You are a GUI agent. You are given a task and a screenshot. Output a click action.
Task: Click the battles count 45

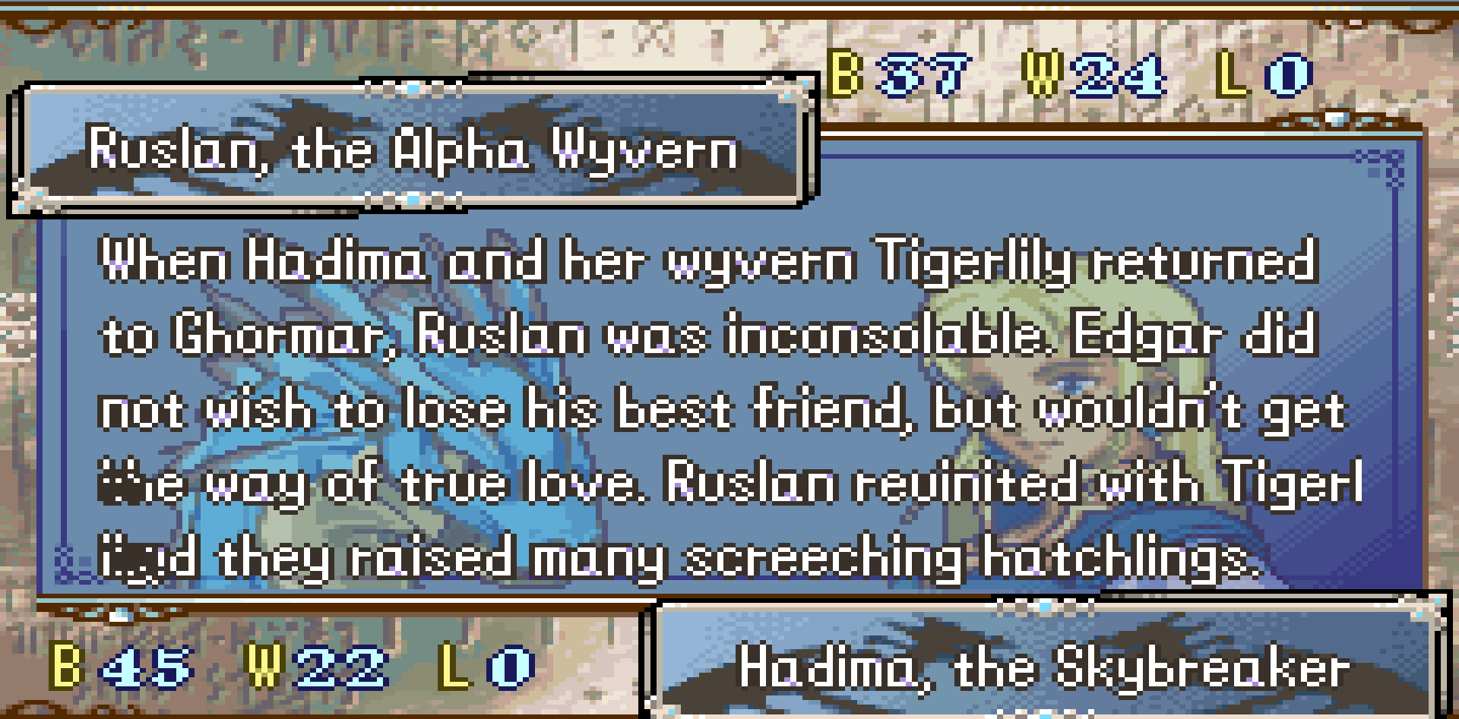(x=145, y=667)
